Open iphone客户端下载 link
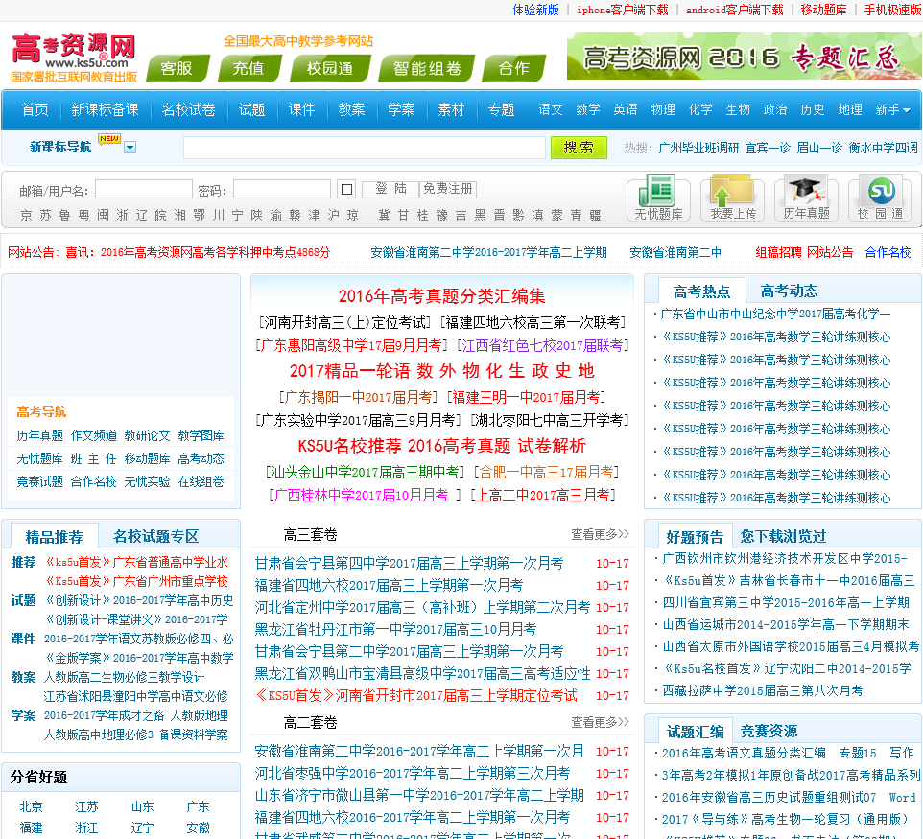923x839 pixels. click(622, 10)
